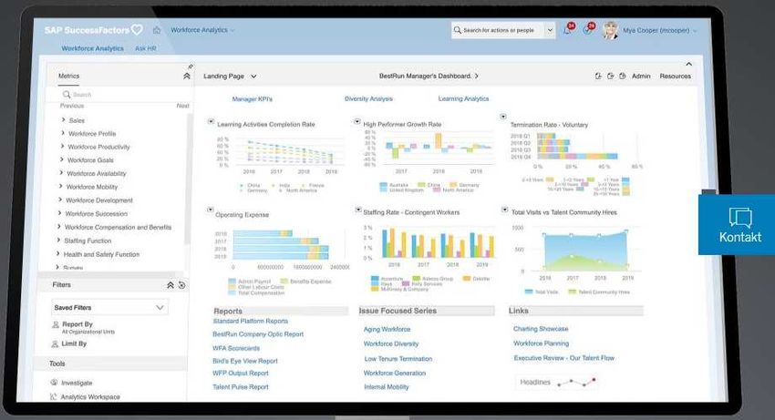Screen dimensions: 775x420
Task: Open menu icon for High Performer Growth Rate
Action: pos(357,121)
